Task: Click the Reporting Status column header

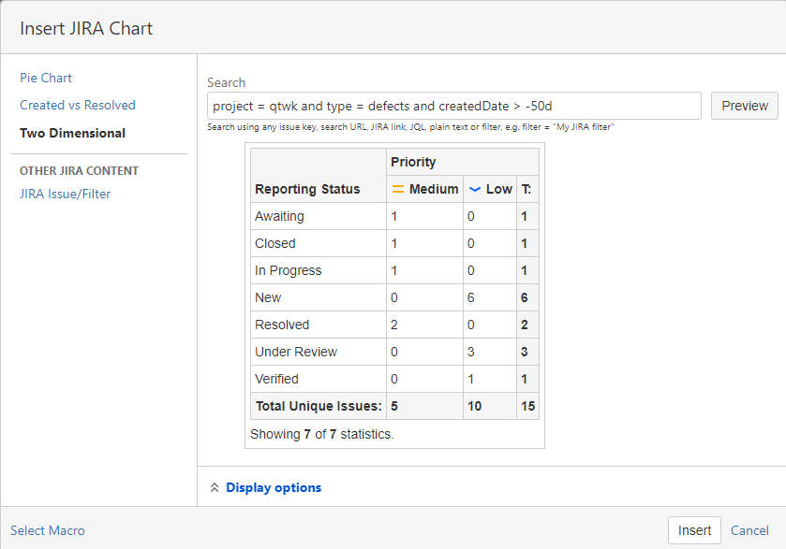Action: coord(307,189)
